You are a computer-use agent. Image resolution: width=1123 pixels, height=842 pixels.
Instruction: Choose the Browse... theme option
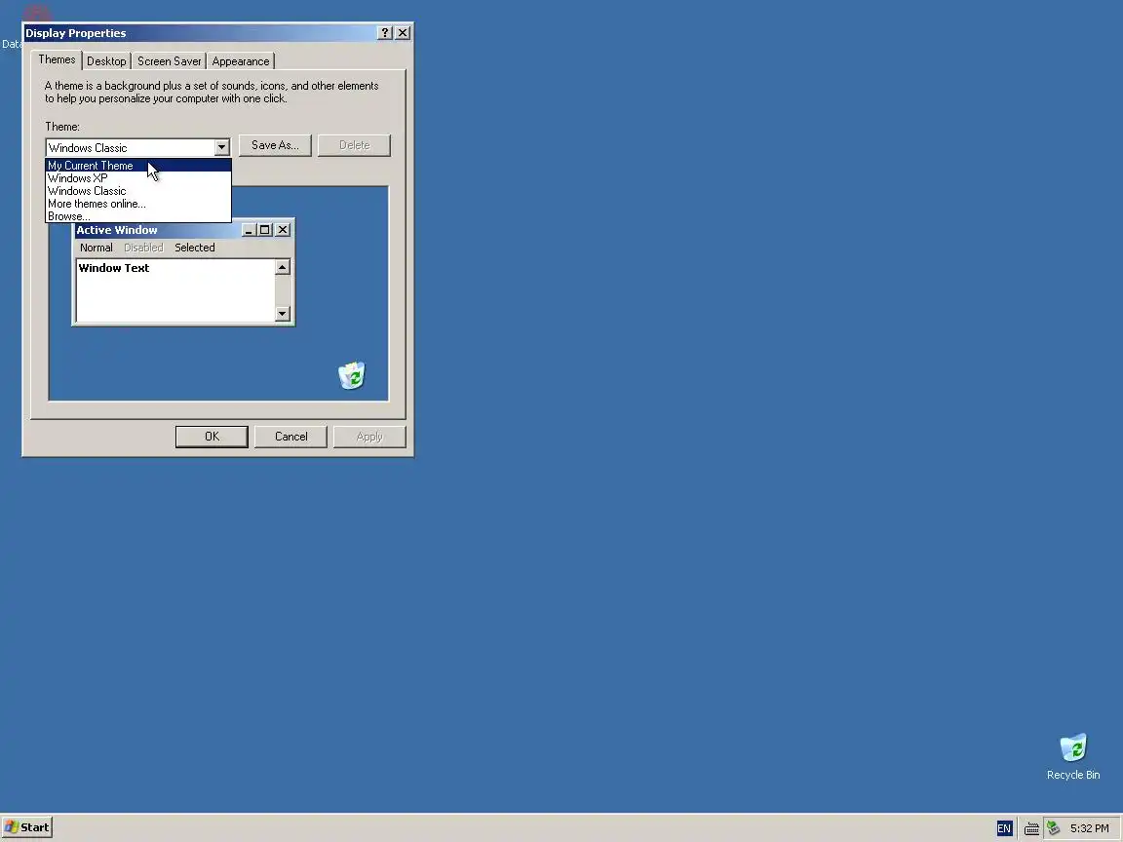coord(138,216)
